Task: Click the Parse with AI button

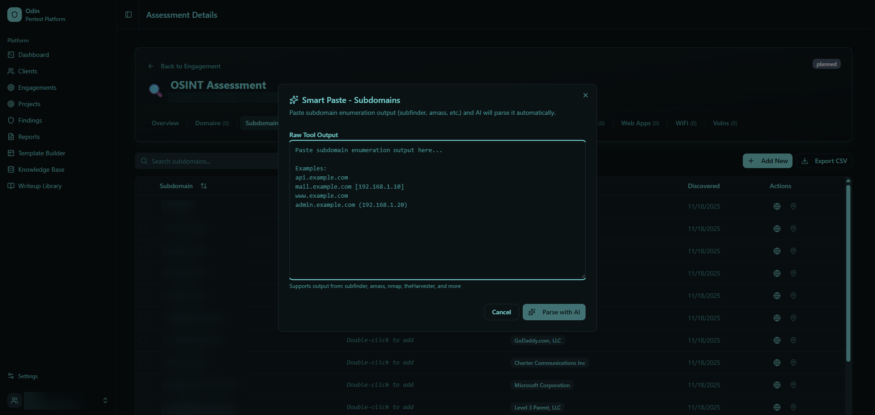Action: [554, 312]
